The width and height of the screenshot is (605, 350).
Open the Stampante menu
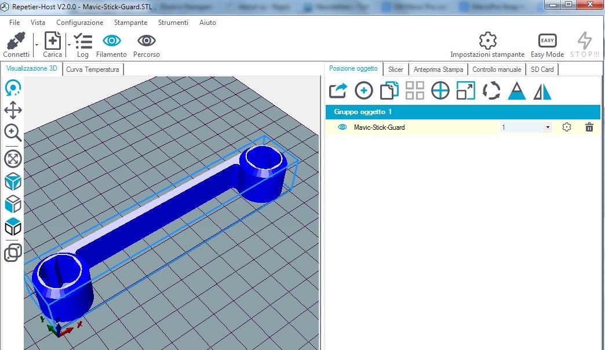[x=130, y=23]
